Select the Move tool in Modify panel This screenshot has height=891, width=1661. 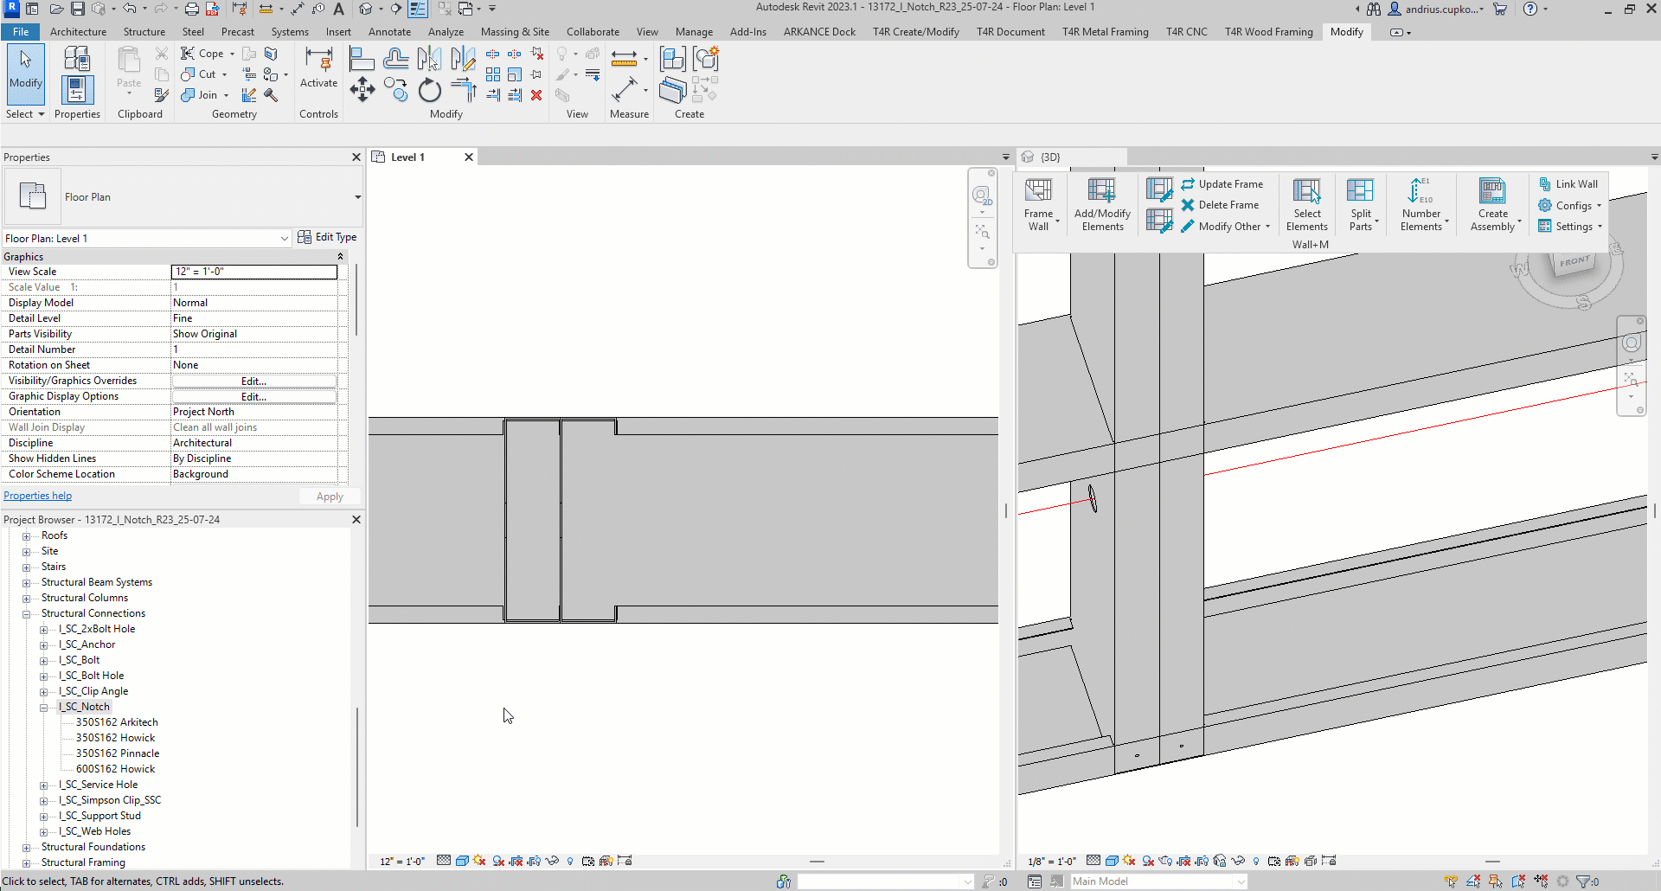pos(362,89)
